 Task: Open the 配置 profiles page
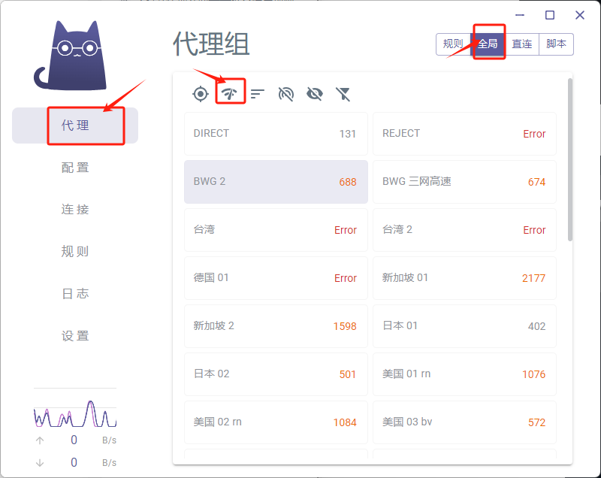click(75, 168)
